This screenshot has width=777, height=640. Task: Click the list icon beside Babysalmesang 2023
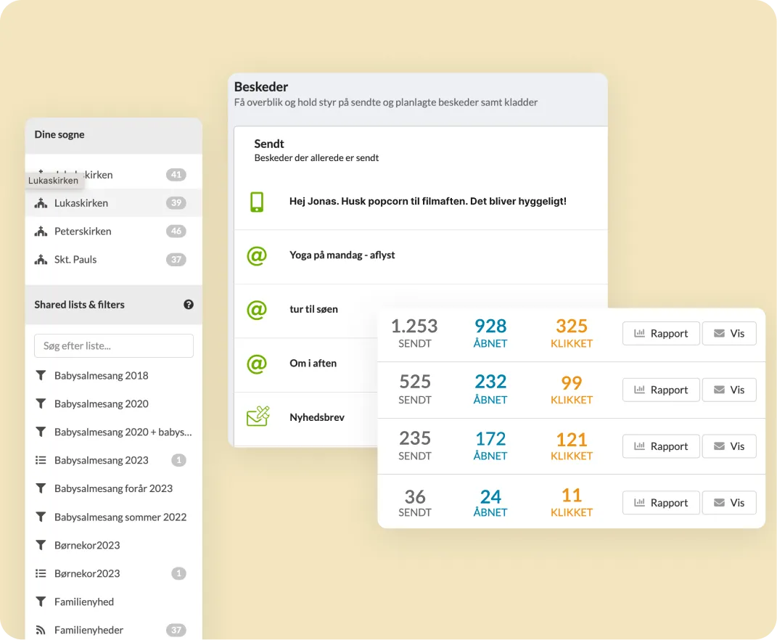point(41,460)
